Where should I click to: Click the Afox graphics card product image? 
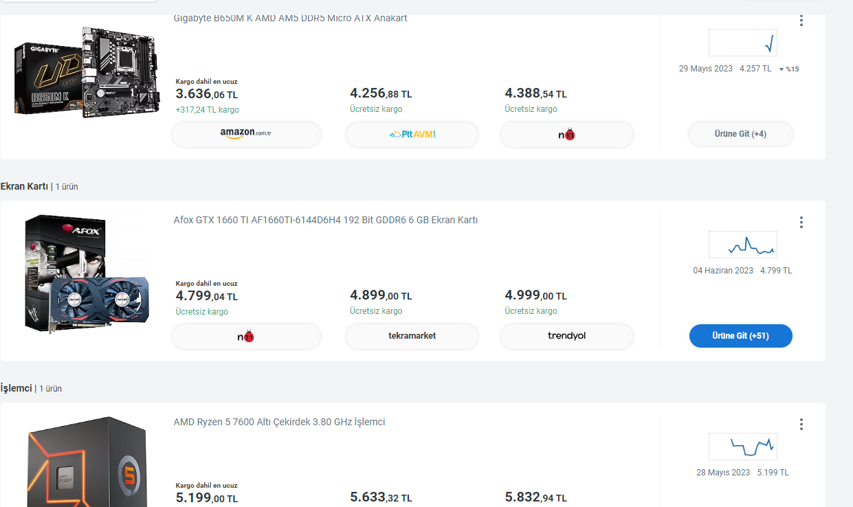86,273
